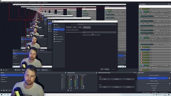Viewport: 171px width, 96px height.
Task: Open capture device channel options dots
Action: tap(82, 88)
